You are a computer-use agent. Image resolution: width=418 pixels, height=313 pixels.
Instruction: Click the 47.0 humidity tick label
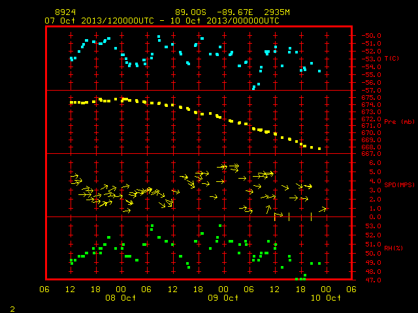click(373, 280)
